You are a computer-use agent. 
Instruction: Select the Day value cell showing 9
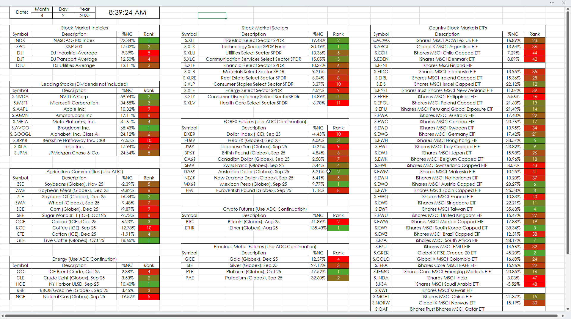pyautogui.click(x=63, y=15)
